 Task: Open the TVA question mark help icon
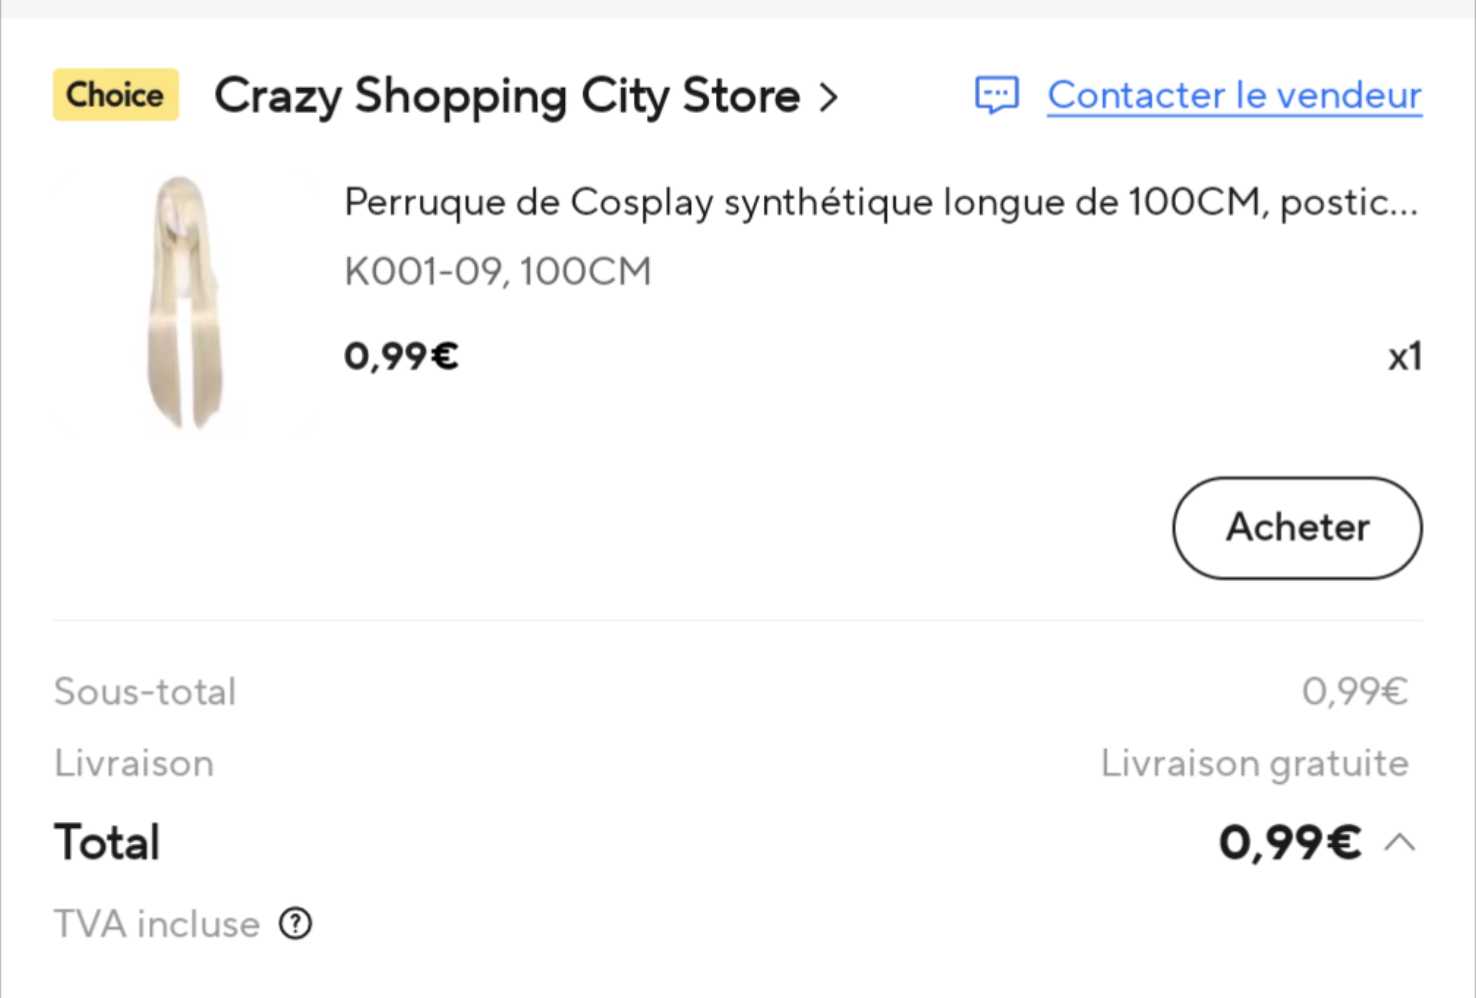pyautogui.click(x=295, y=924)
